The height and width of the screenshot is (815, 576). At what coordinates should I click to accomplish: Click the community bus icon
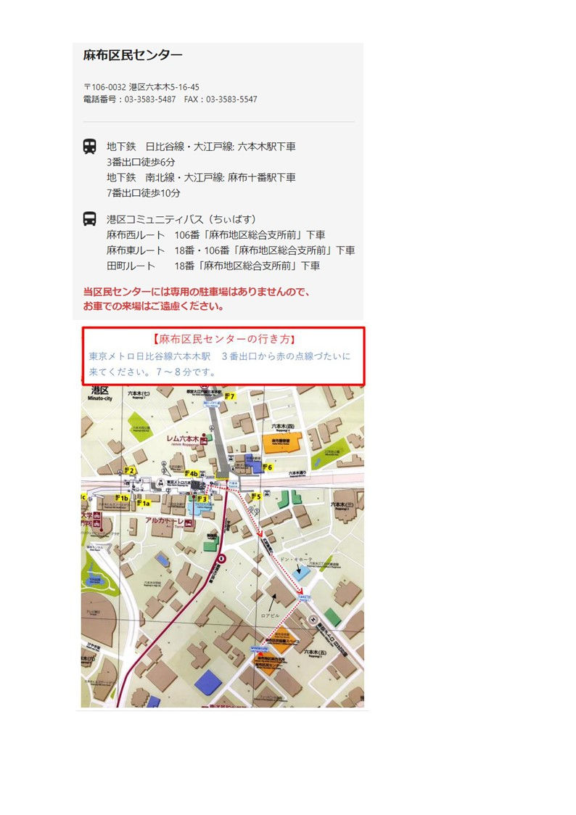coord(89,219)
